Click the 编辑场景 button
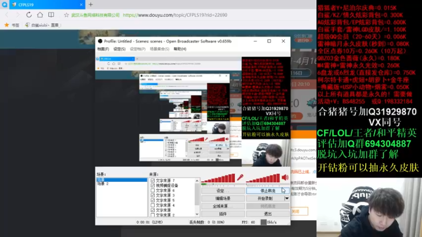 click(223, 199)
